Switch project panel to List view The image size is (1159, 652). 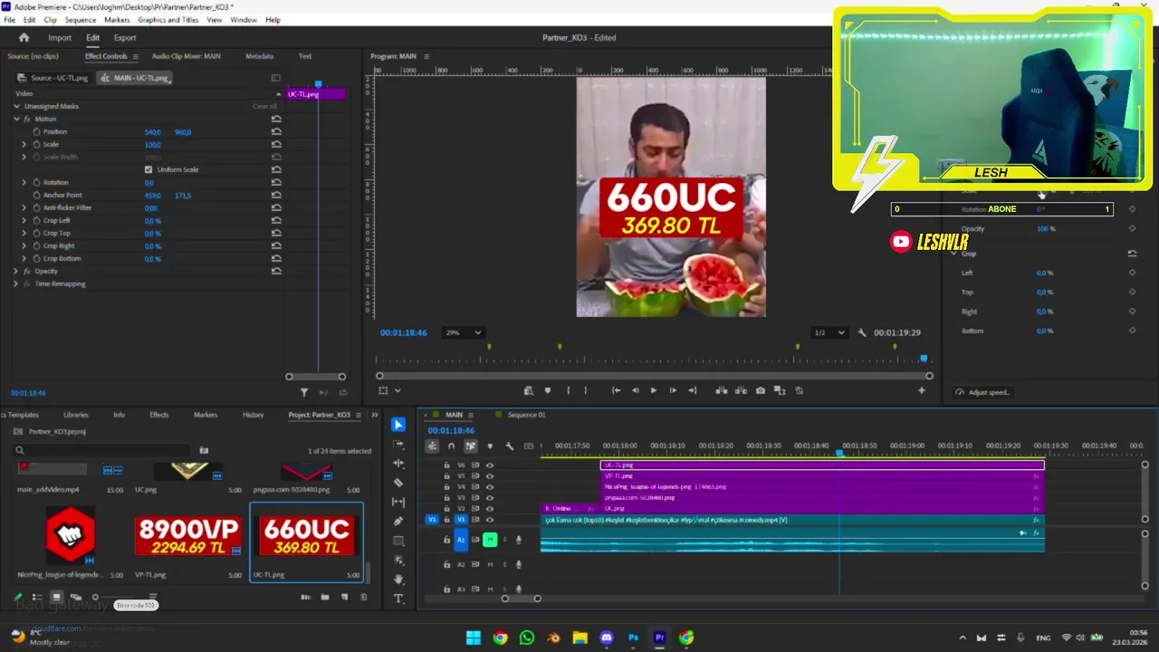point(37,597)
